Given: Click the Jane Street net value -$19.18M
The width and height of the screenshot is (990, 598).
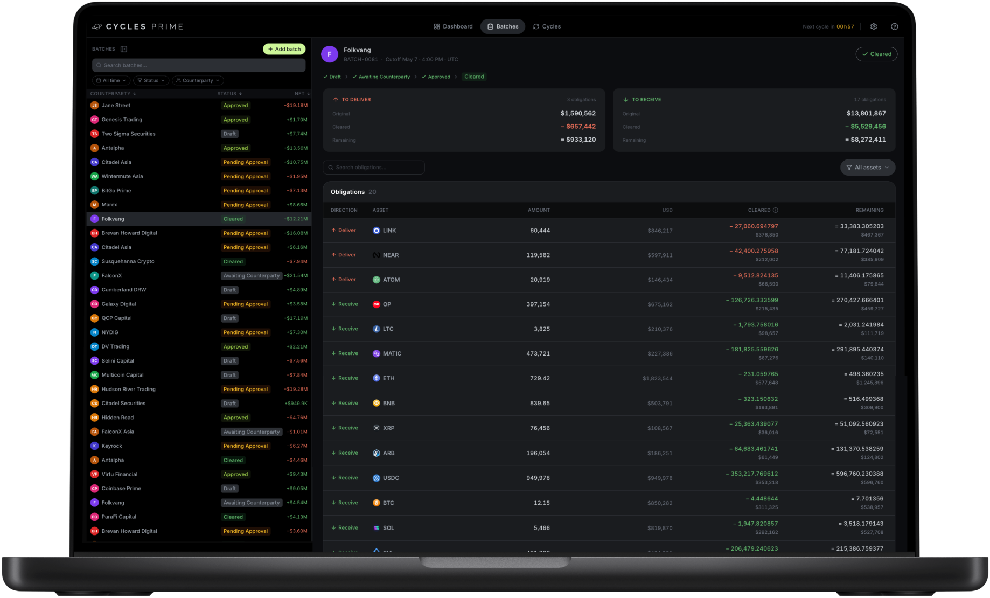Looking at the screenshot, I should (296, 106).
